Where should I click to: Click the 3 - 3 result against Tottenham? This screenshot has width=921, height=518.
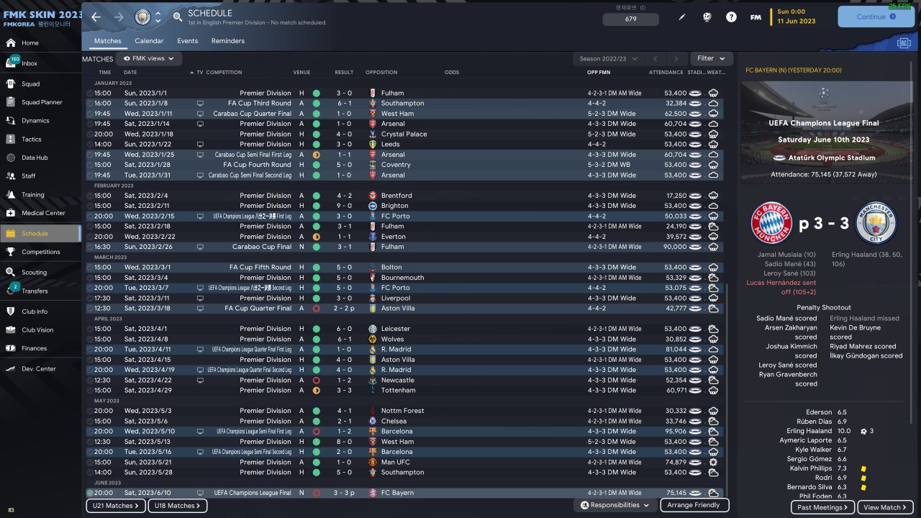point(345,390)
